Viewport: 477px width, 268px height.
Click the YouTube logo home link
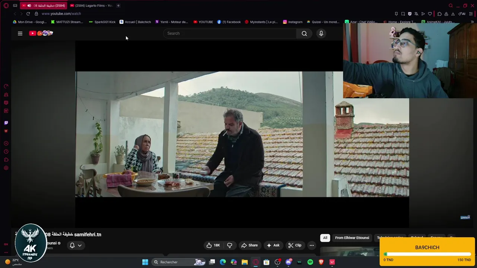[41, 33]
